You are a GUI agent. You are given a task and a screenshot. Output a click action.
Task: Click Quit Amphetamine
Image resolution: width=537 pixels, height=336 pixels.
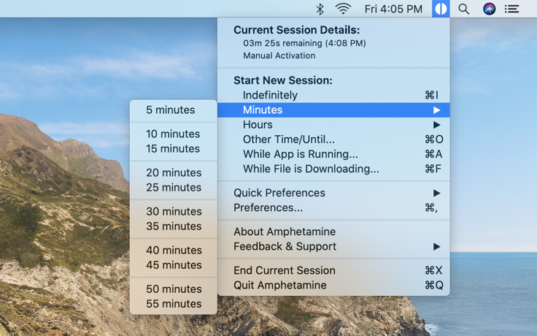pos(333,286)
